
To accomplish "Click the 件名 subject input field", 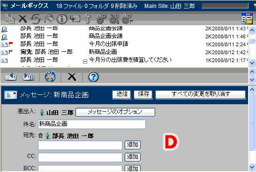I will tap(92, 124).
